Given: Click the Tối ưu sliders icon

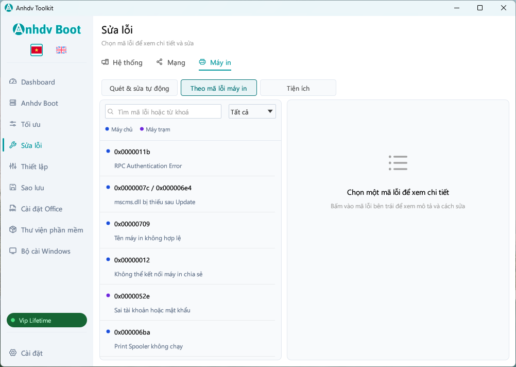Looking at the screenshot, I should [x=13, y=124].
